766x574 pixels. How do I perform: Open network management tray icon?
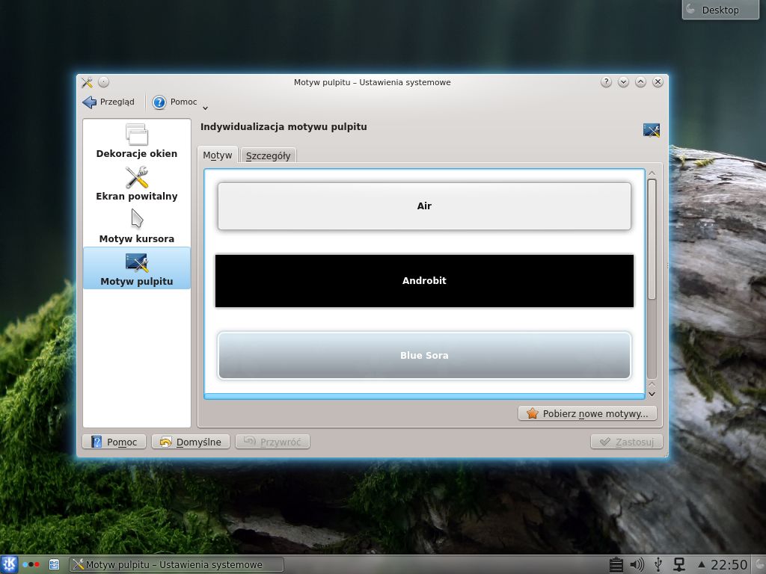[x=679, y=565]
